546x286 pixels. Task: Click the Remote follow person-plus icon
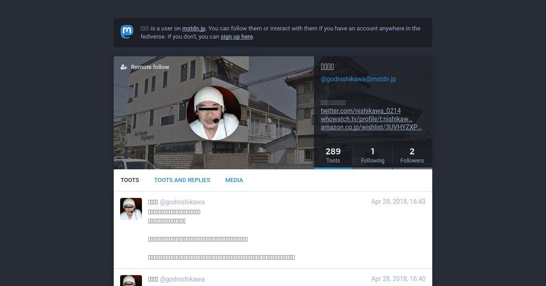pos(124,67)
